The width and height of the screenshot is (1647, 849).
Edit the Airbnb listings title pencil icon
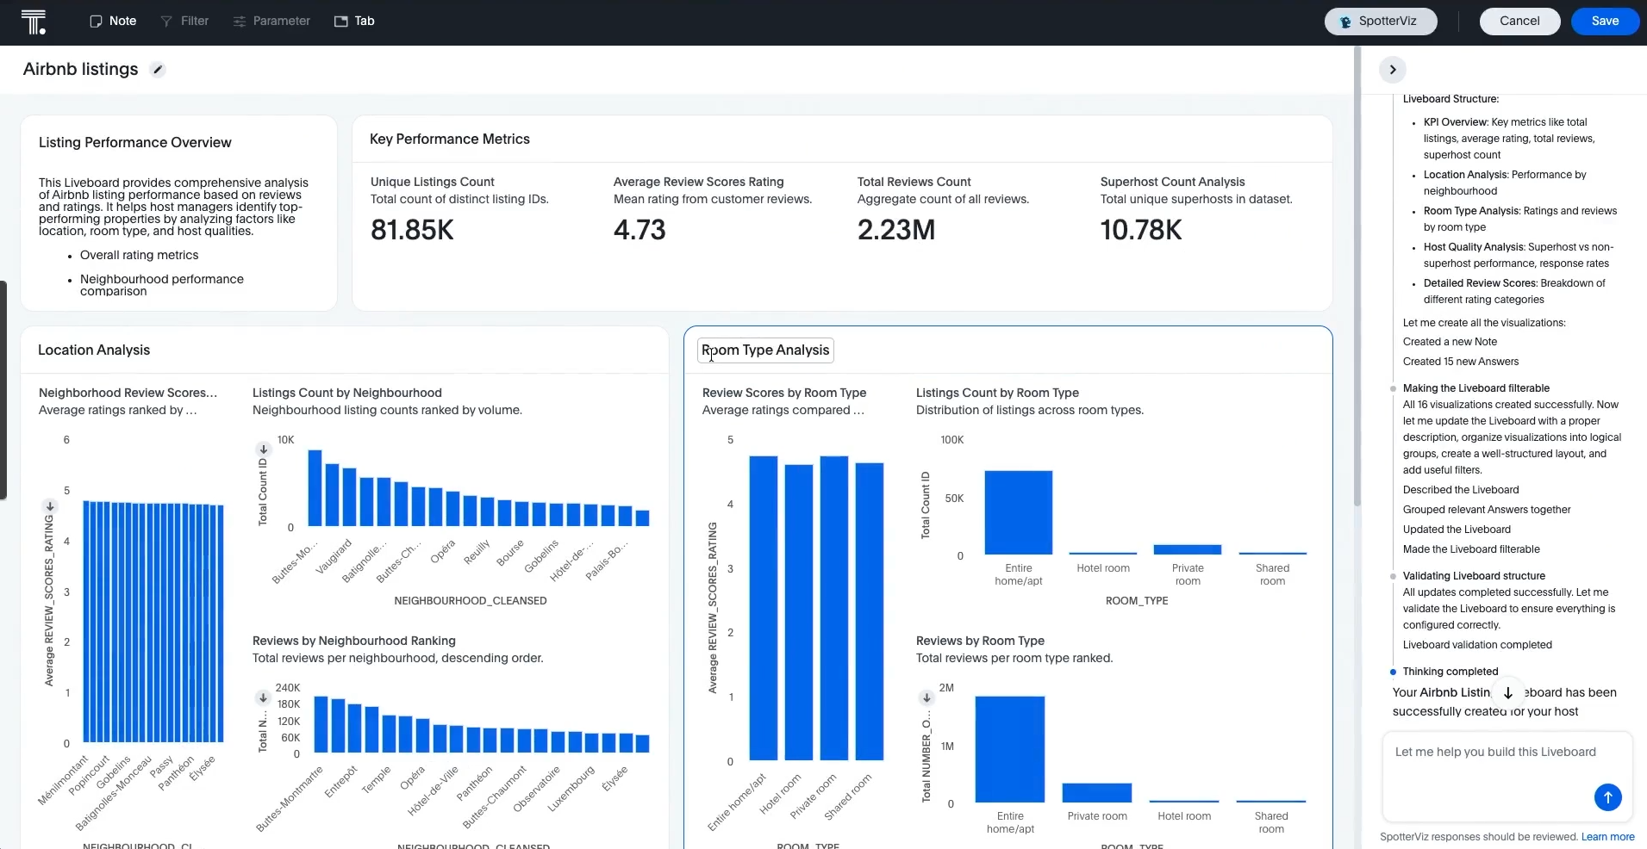(157, 70)
